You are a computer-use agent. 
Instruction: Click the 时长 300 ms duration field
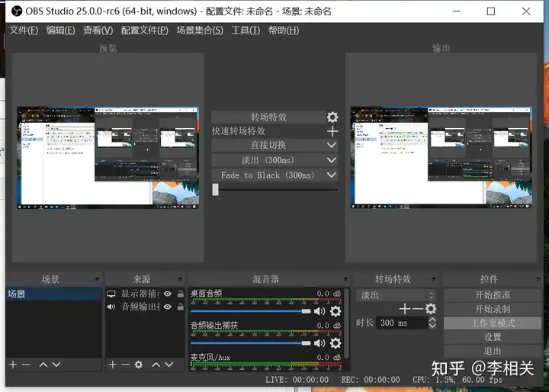(401, 323)
